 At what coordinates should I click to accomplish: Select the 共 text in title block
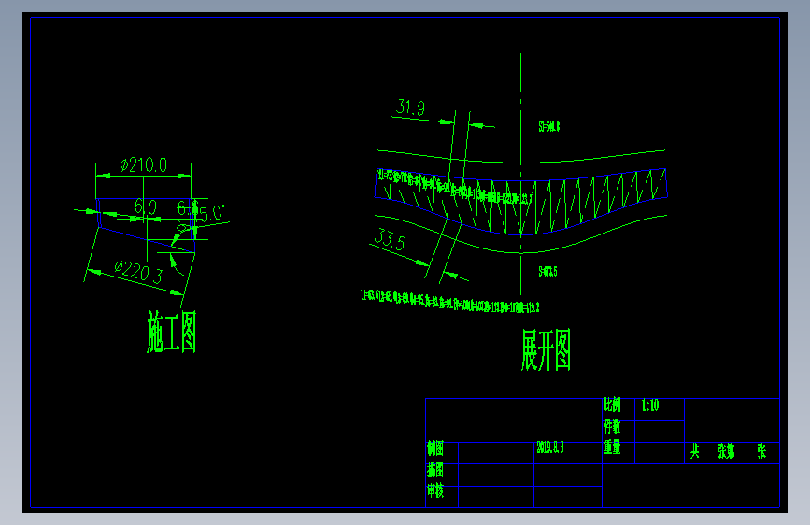tap(695, 451)
